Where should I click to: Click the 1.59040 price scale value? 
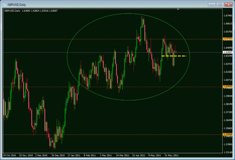coord(228,96)
